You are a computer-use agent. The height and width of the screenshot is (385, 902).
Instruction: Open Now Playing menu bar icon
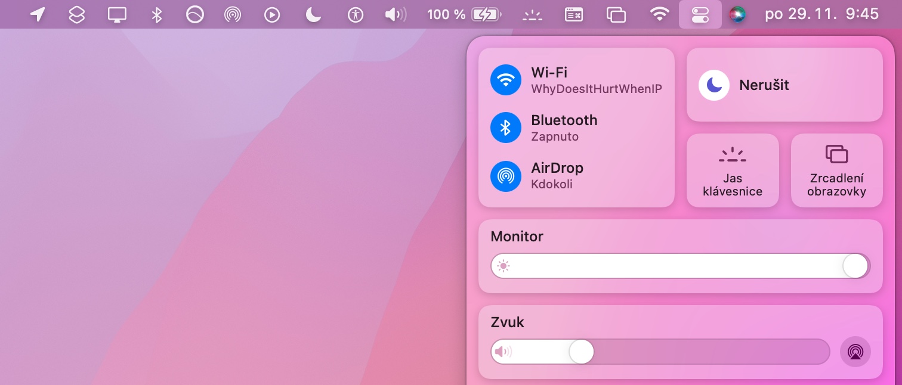point(272,14)
